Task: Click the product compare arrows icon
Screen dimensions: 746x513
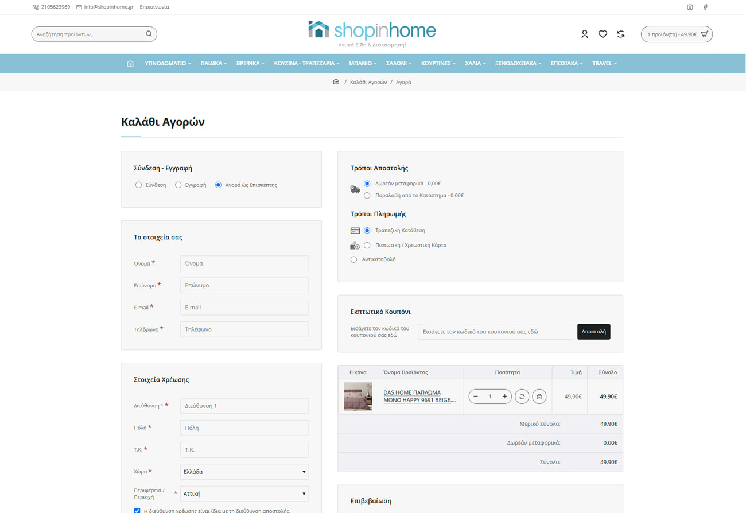Action: tap(621, 34)
